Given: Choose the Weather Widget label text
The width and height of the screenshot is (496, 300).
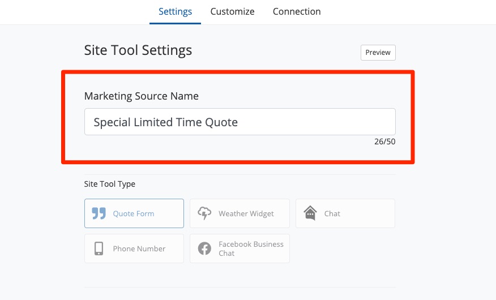Looking at the screenshot, I should click(246, 213).
